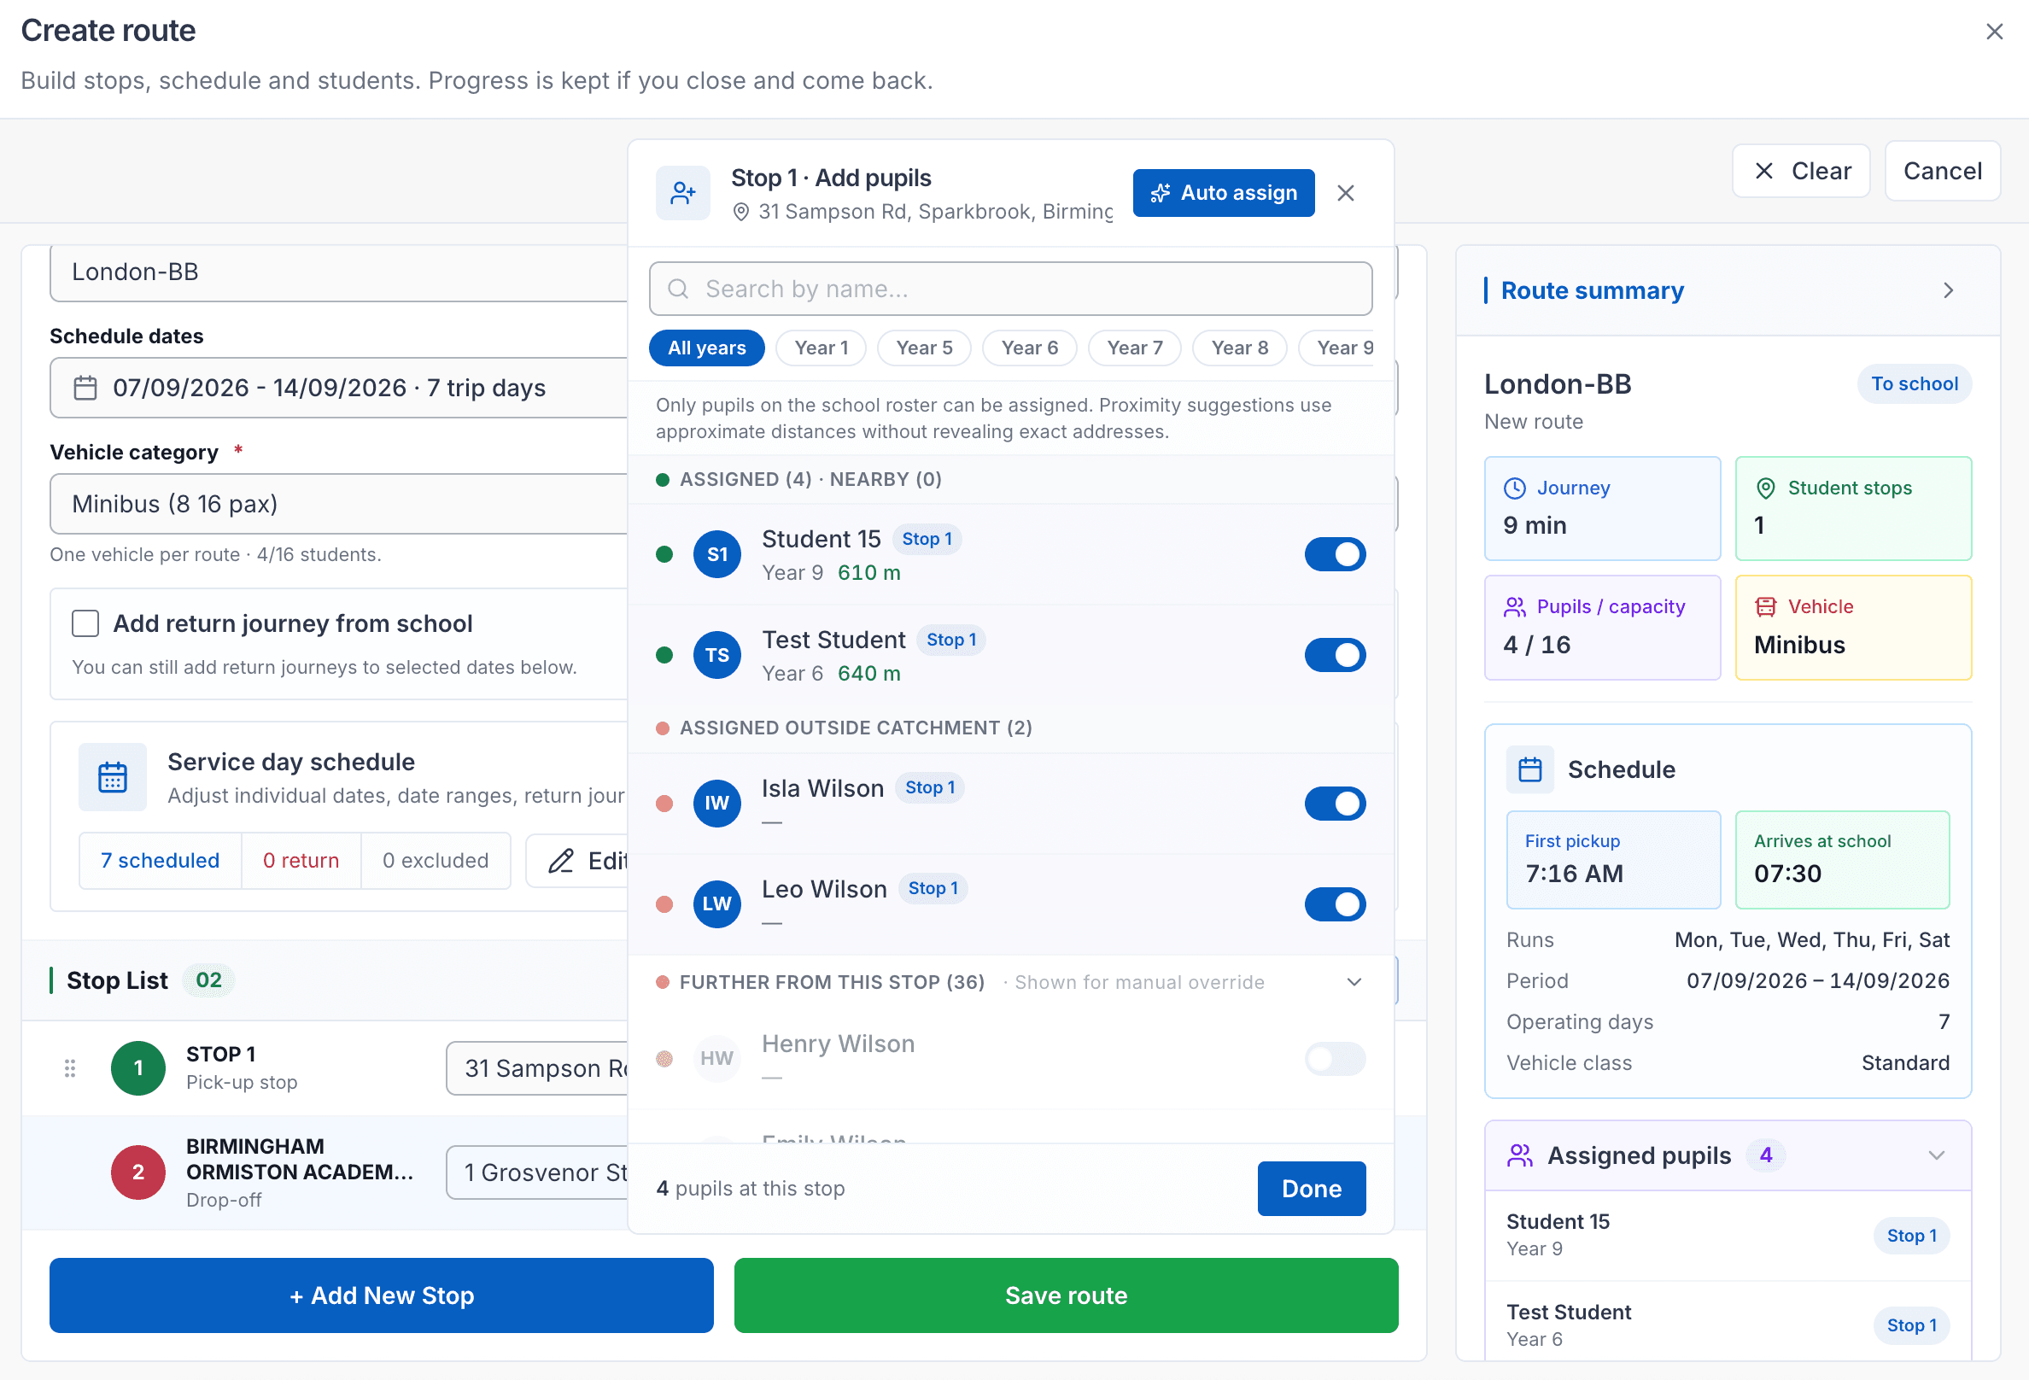The height and width of the screenshot is (1380, 2029).
Task: Click the IW avatar for Isla Wilson
Action: point(716,803)
